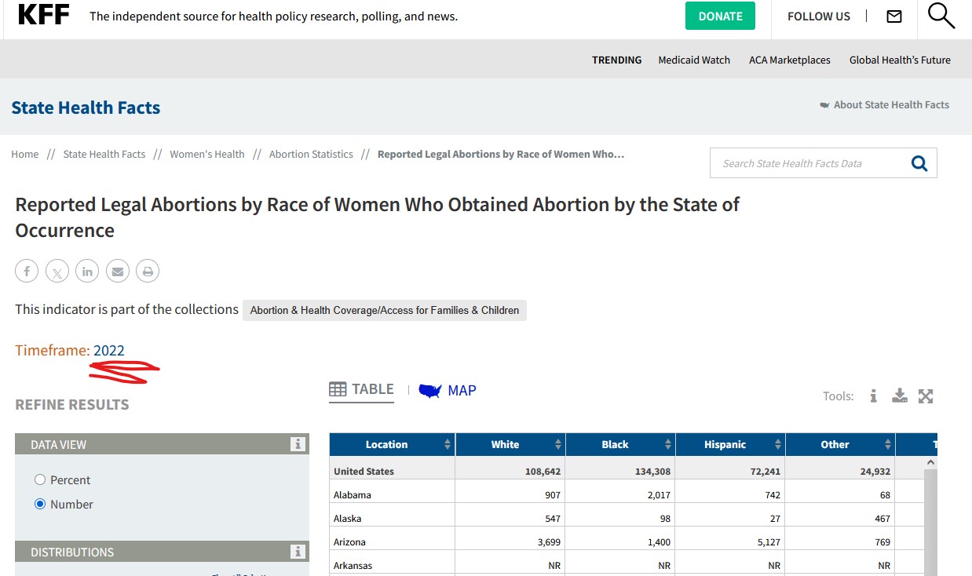Click FOLLOW US link
This screenshot has width=972, height=576.
point(818,16)
